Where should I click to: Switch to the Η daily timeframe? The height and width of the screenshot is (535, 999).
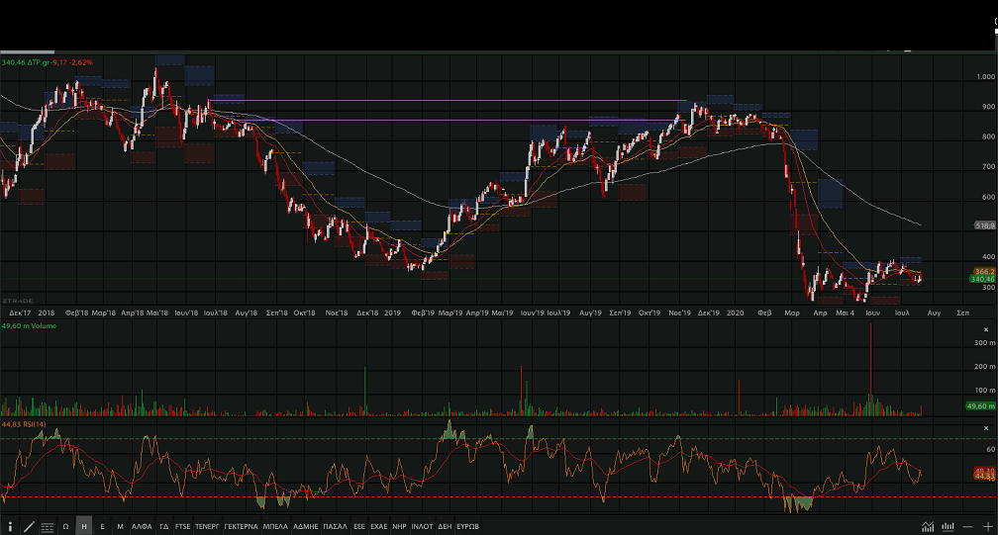coord(84,526)
